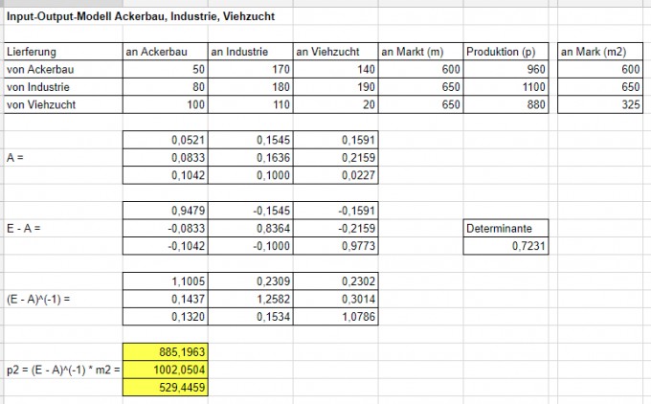
Task: Select the inverse matrix cell 1,0786
Action: click(335, 317)
